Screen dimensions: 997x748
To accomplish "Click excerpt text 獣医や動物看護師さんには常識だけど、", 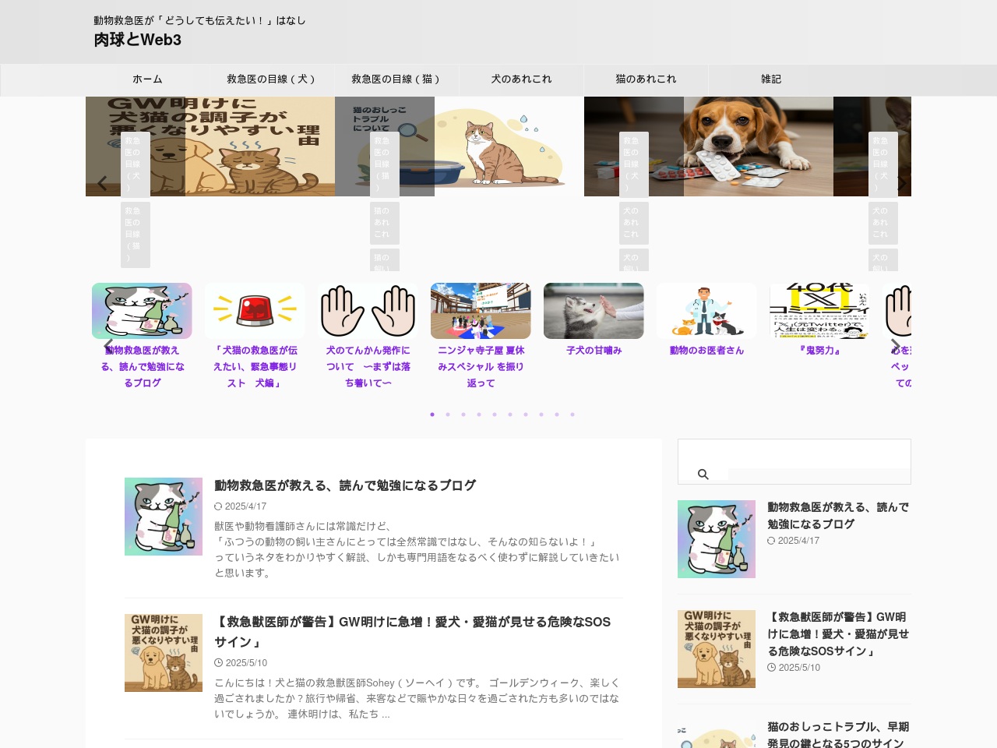I will coord(303,527).
